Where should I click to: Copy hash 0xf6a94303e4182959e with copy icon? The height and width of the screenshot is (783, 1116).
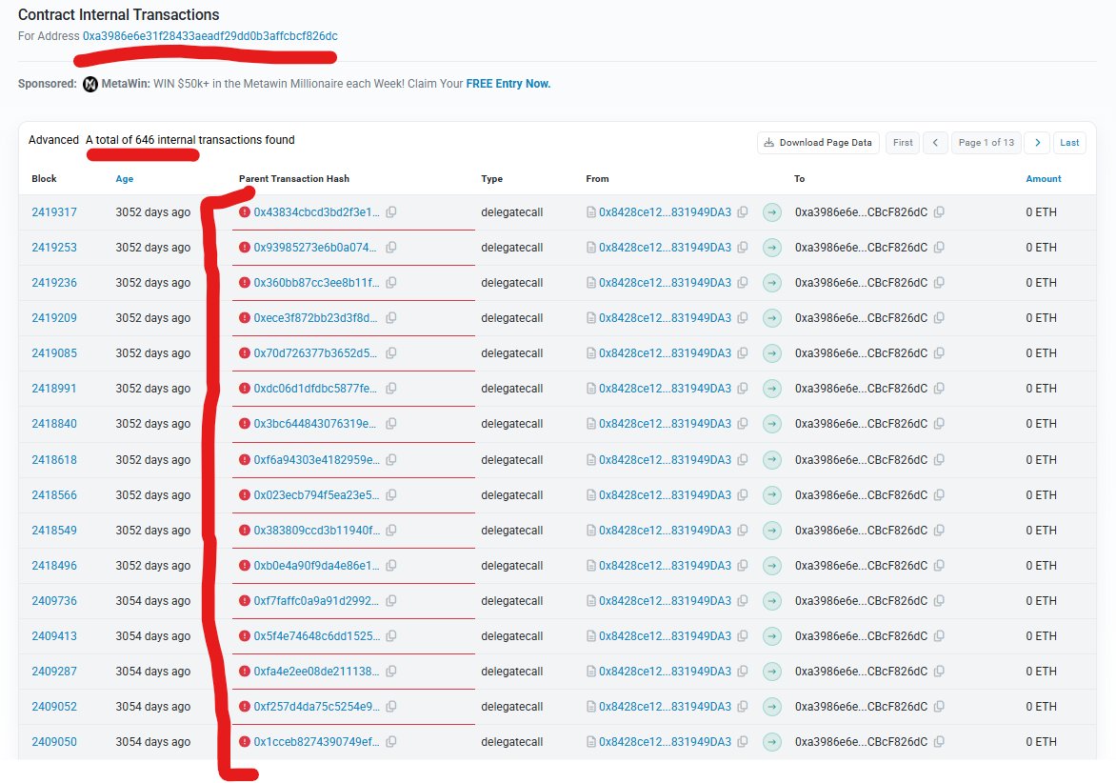pos(390,460)
